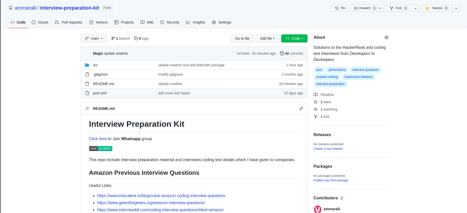Click the repository icon beside ammaralii
The height and width of the screenshot is (213, 467).
11,8
